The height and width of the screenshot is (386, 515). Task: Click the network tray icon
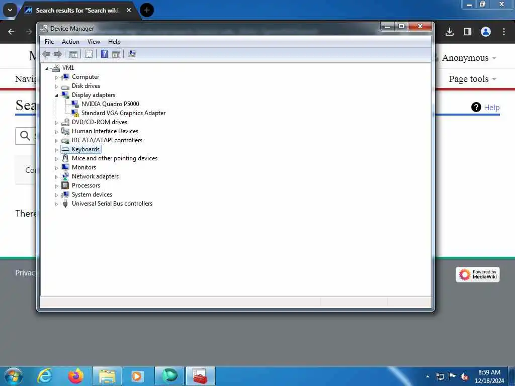click(x=440, y=377)
